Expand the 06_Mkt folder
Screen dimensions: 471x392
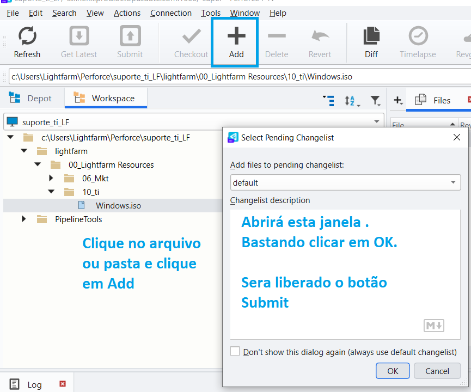(51, 178)
